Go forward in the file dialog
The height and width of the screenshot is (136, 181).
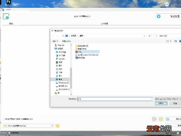tap(57, 36)
